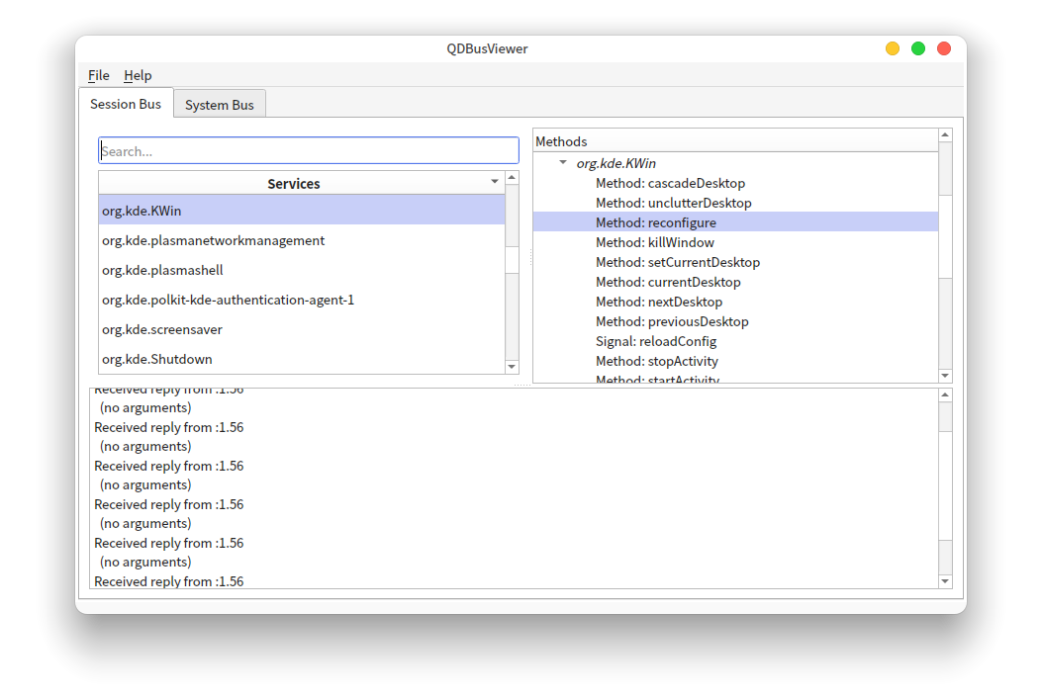Image resolution: width=1042 pixels, height=699 pixels.
Task: Select Method: nextDesktop
Action: [659, 302]
